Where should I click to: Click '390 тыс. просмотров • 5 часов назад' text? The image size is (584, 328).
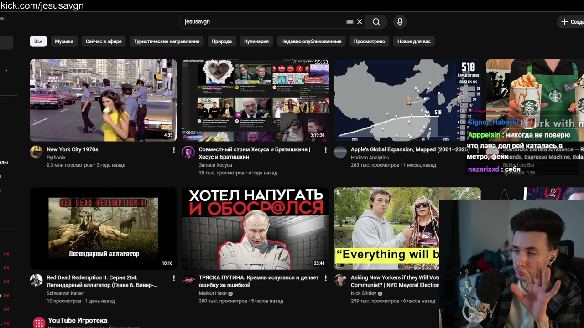[x=241, y=301]
